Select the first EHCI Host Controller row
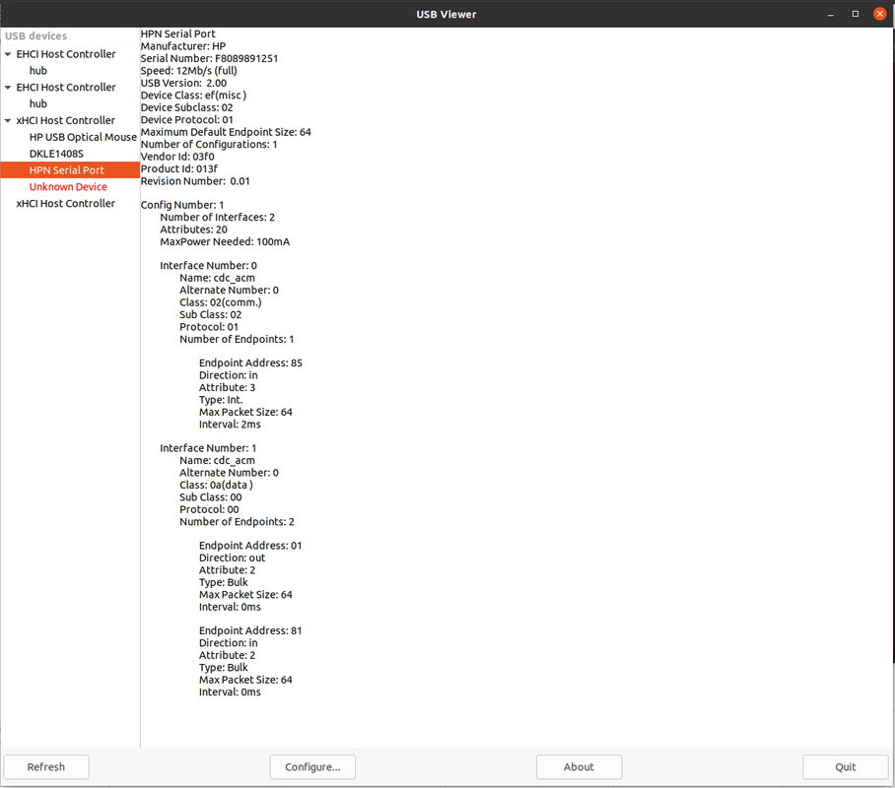895x788 pixels. click(x=70, y=54)
